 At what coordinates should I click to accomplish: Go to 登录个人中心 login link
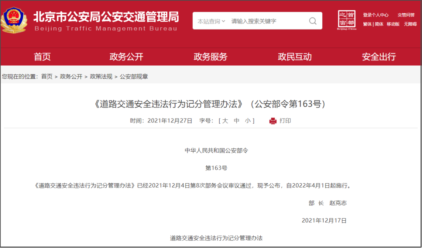376,15
